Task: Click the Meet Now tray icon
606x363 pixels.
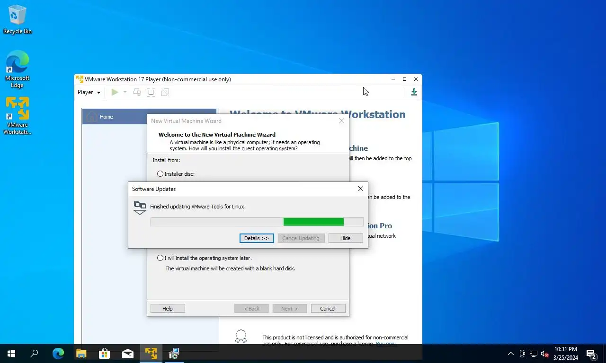Action: [522, 354]
